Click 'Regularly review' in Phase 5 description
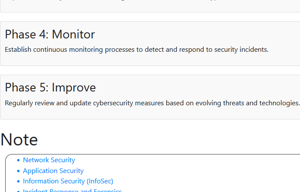The image size is (300, 192). [30, 103]
